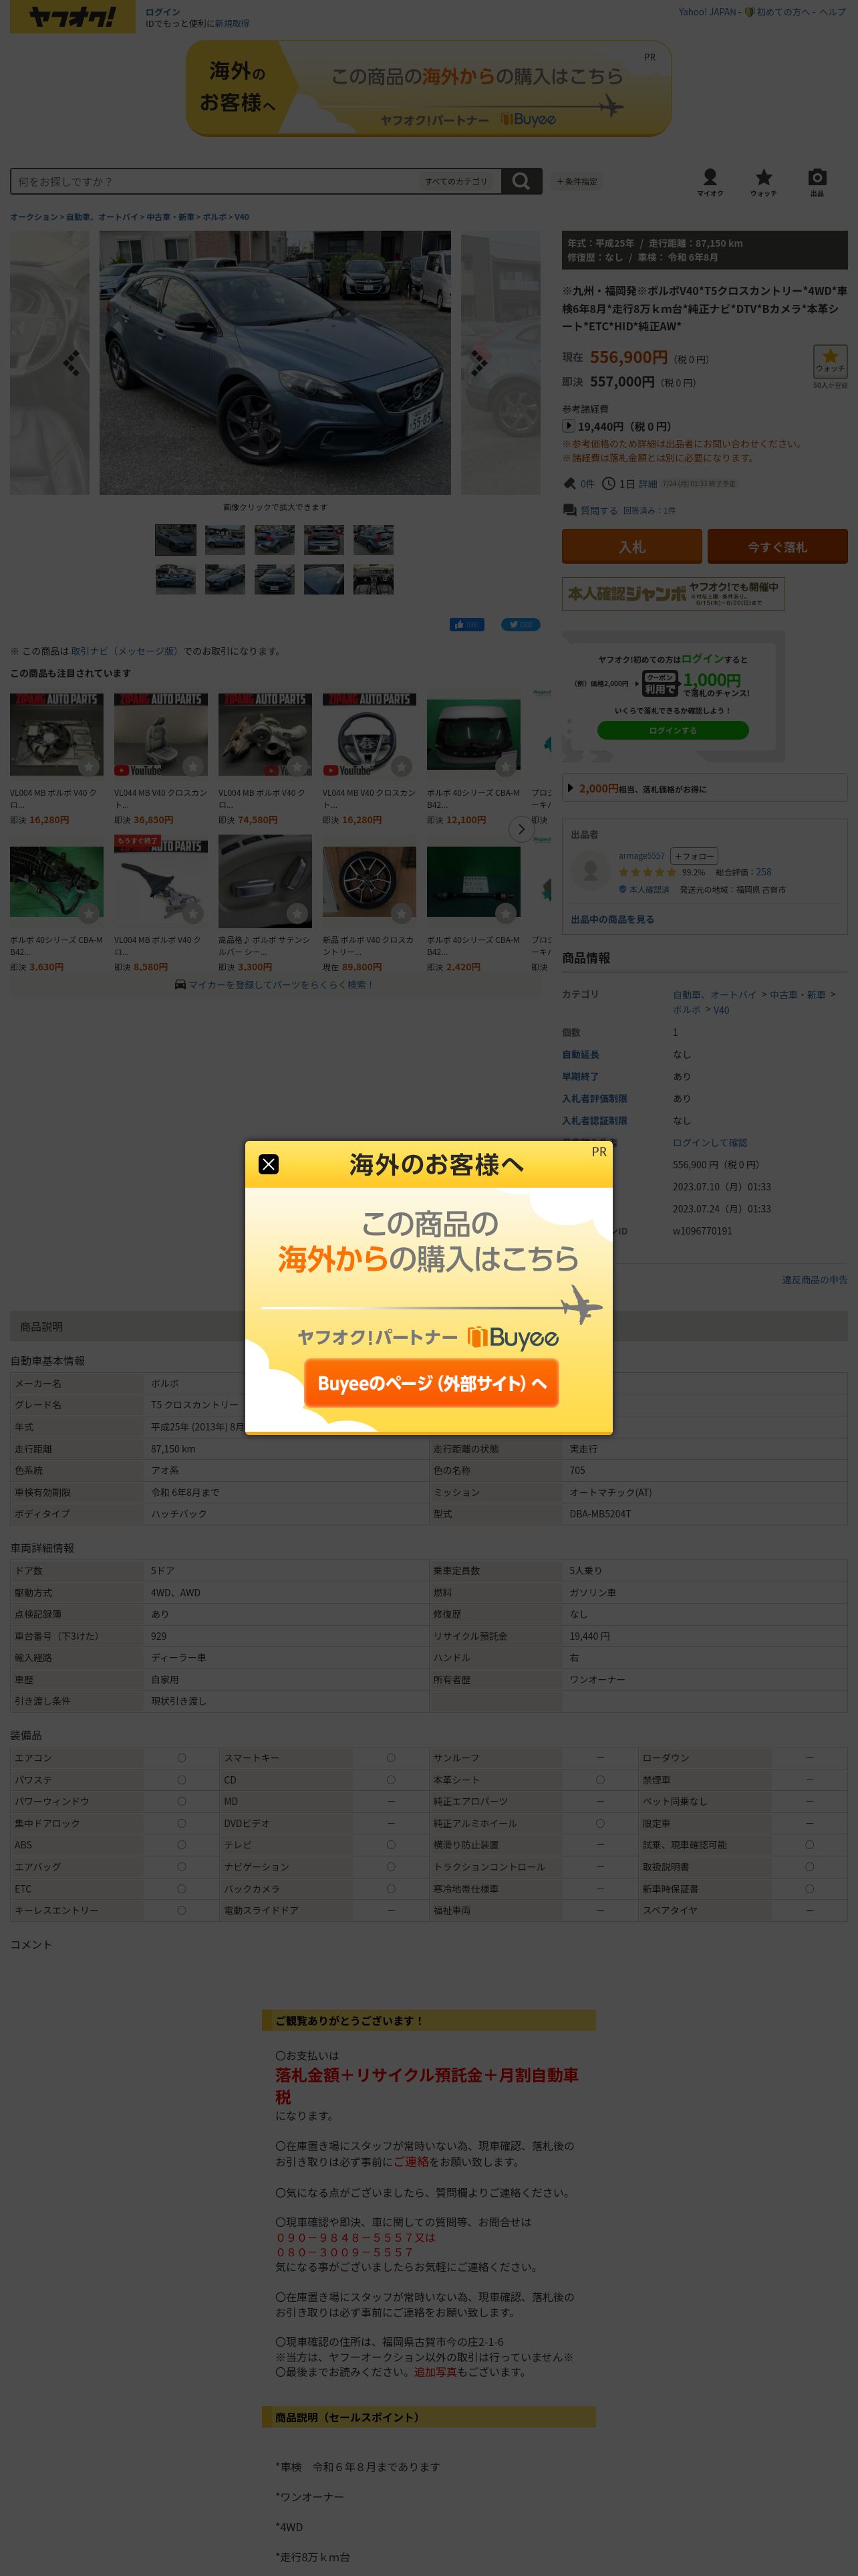Watch star on 2,420円 drive shaft item

(x=505, y=913)
